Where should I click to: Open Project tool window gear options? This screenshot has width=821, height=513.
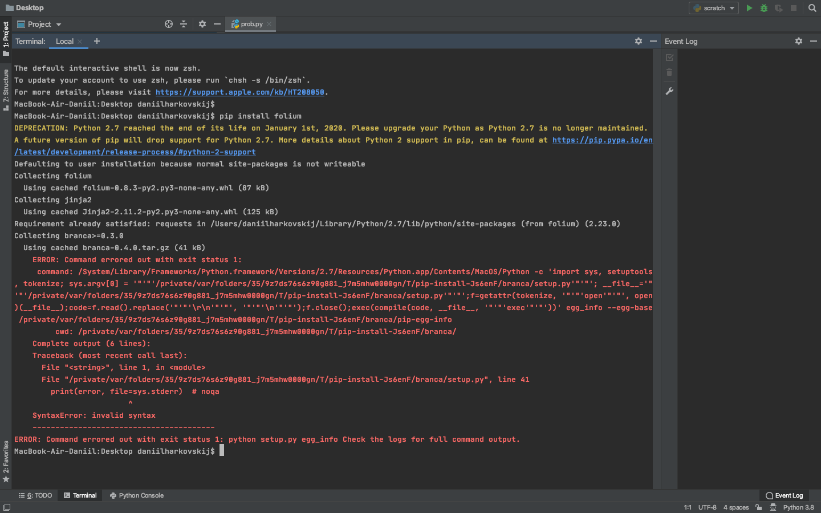pyautogui.click(x=202, y=24)
